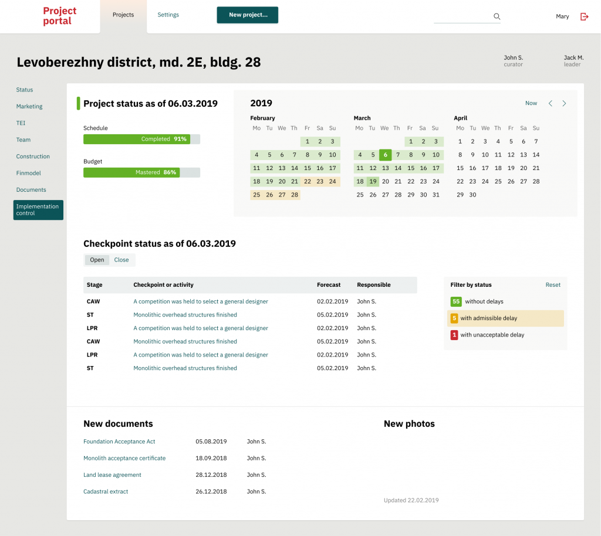
Task: Open Documents section in sidebar
Action: pyautogui.click(x=31, y=190)
